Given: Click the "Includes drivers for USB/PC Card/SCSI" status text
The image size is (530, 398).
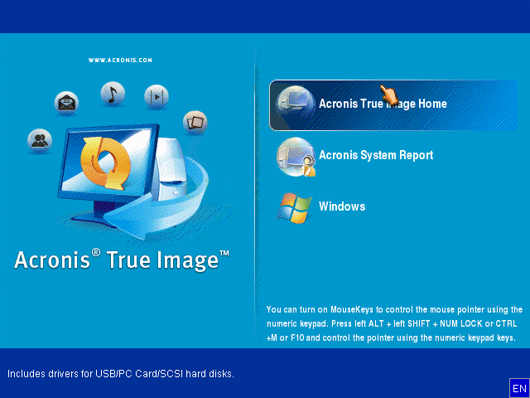Looking at the screenshot, I should coord(121,374).
